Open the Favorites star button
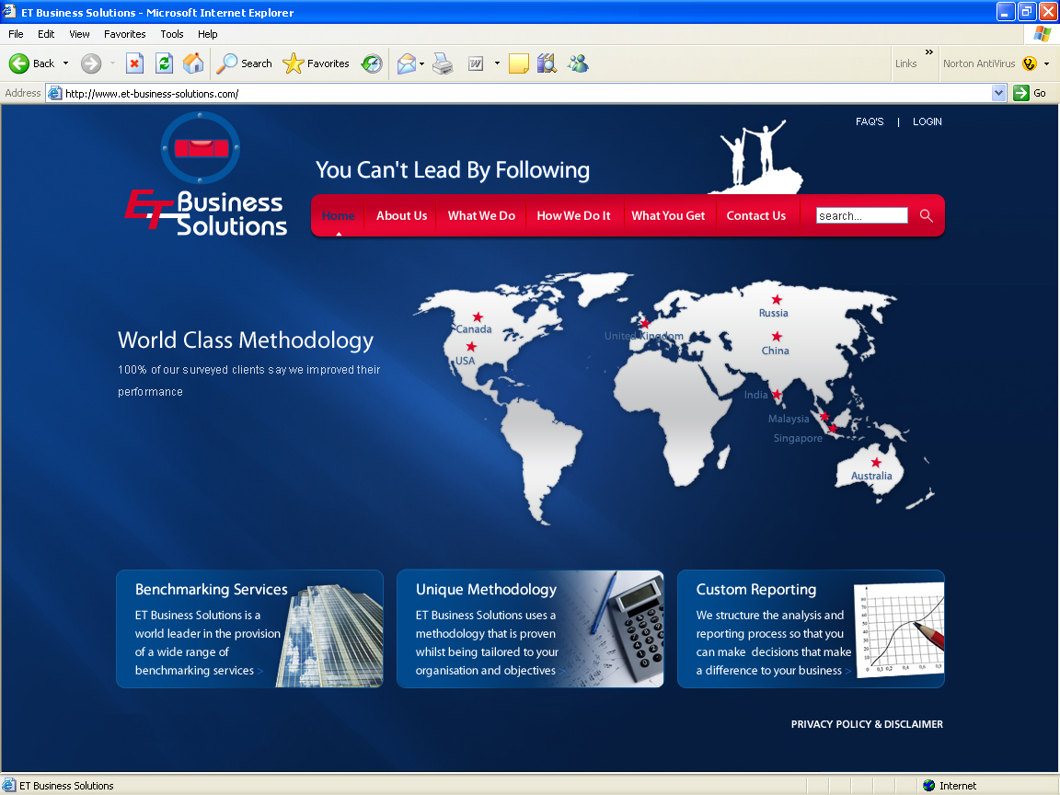 tap(316, 63)
